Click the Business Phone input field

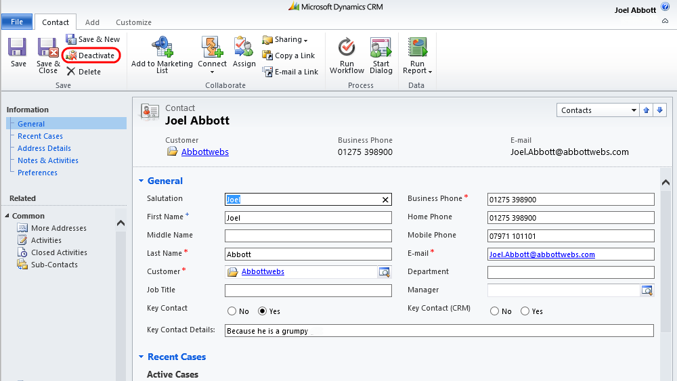(571, 200)
